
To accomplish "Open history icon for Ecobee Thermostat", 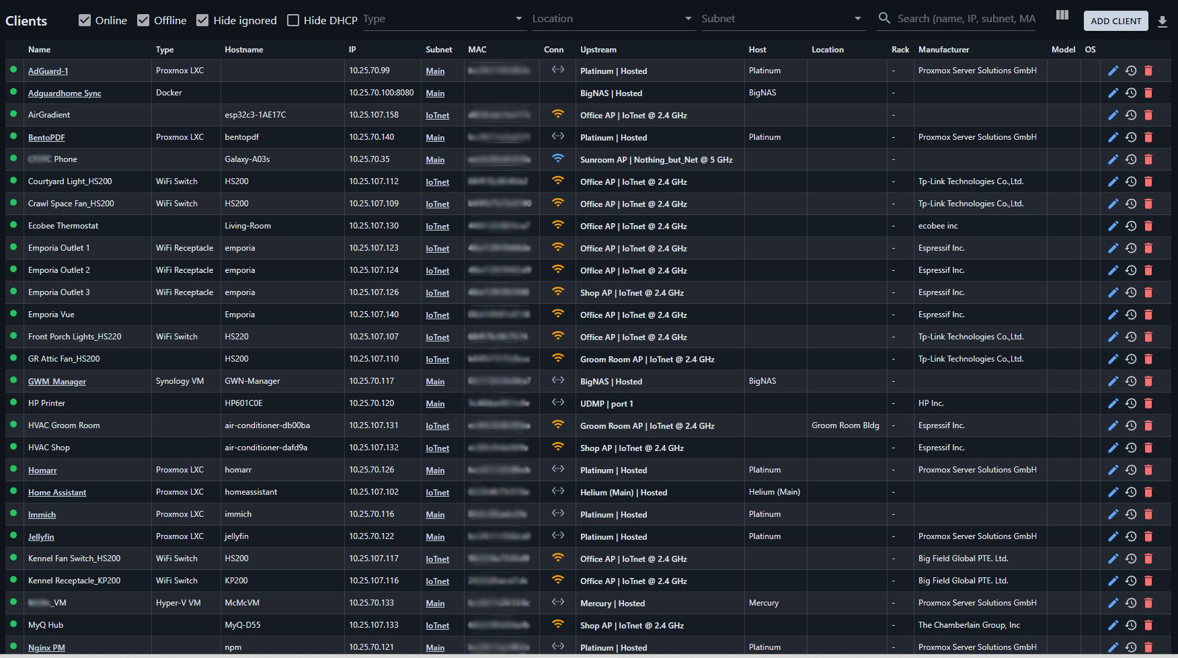I will (x=1131, y=226).
